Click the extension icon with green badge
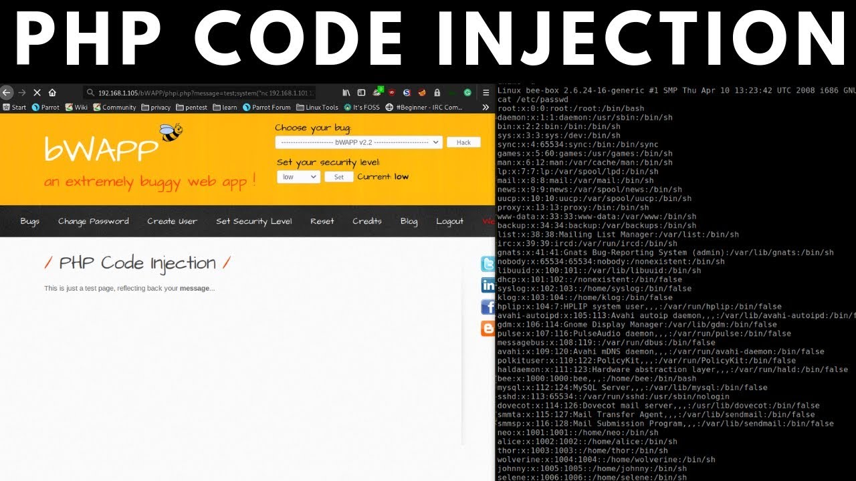Image resolution: width=856 pixels, height=481 pixels. coord(377,92)
